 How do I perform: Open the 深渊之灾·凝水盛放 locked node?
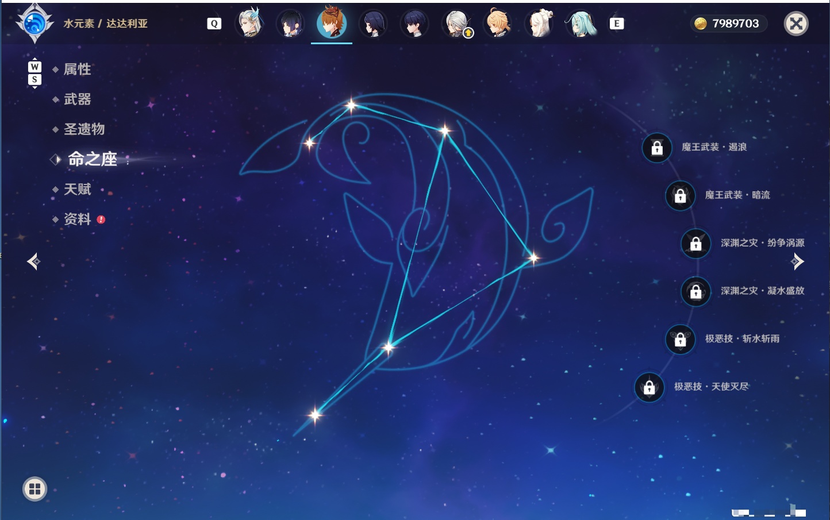(x=696, y=291)
